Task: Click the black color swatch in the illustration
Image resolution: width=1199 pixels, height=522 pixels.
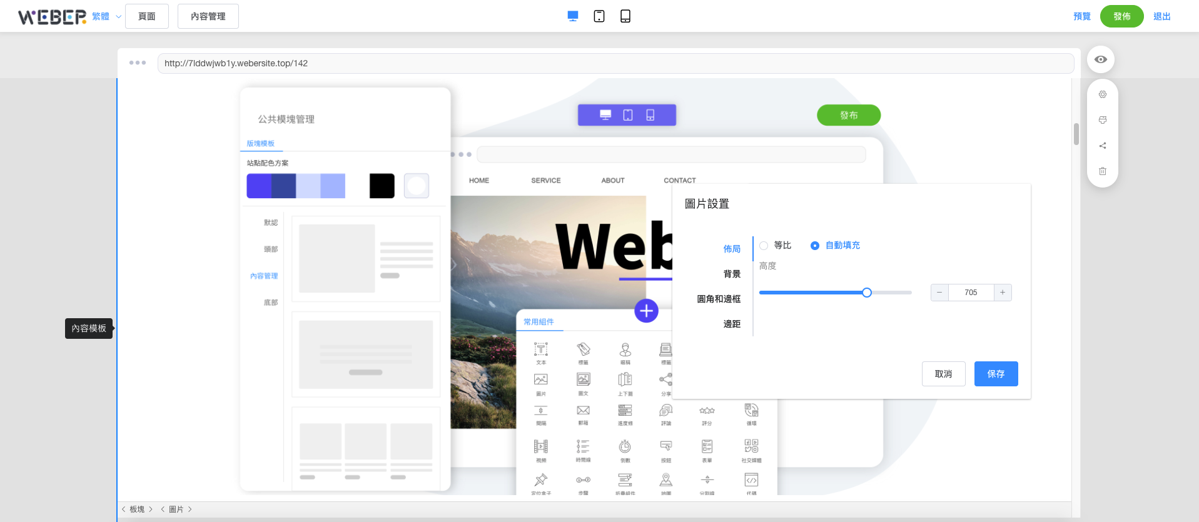Action: (x=382, y=186)
